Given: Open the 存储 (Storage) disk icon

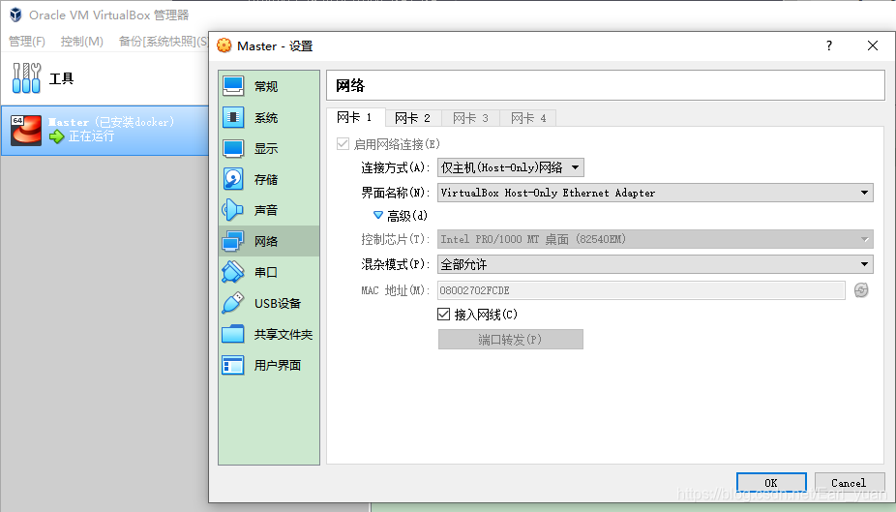Looking at the screenshot, I should click(233, 179).
